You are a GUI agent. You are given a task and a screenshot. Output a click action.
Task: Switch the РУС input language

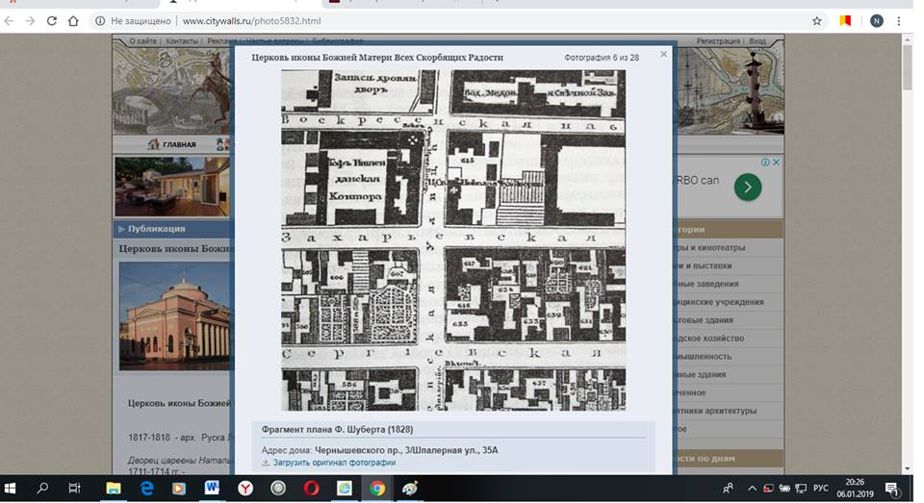pyautogui.click(x=820, y=489)
